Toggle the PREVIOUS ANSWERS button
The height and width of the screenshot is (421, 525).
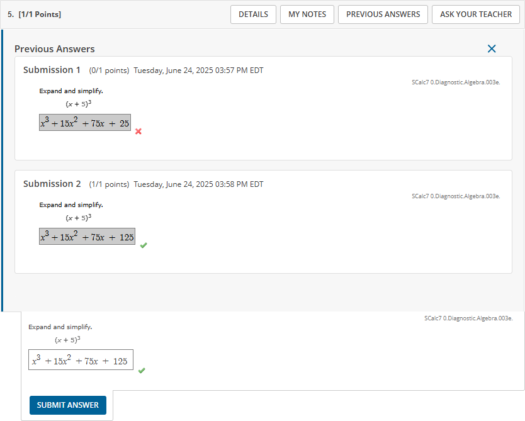(x=383, y=14)
